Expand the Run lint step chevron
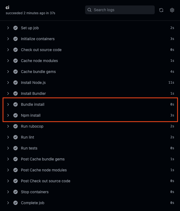Image resolution: width=180 pixels, height=211 pixels. click(x=8, y=137)
